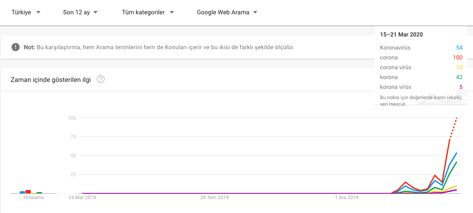Select the Ortalama label under the bars
This screenshot has width=473, height=213.
pos(34,198)
